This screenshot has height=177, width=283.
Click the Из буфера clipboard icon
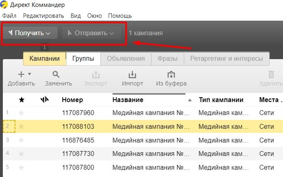click(x=171, y=75)
